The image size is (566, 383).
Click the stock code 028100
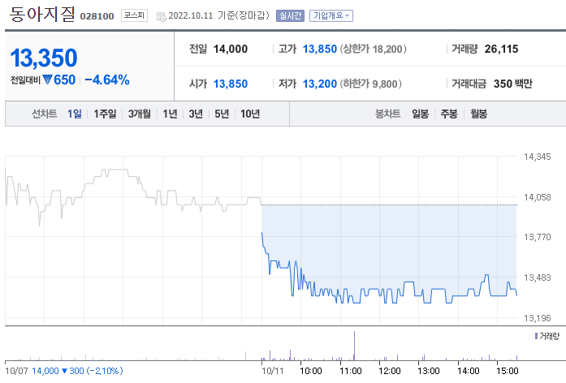(x=97, y=16)
